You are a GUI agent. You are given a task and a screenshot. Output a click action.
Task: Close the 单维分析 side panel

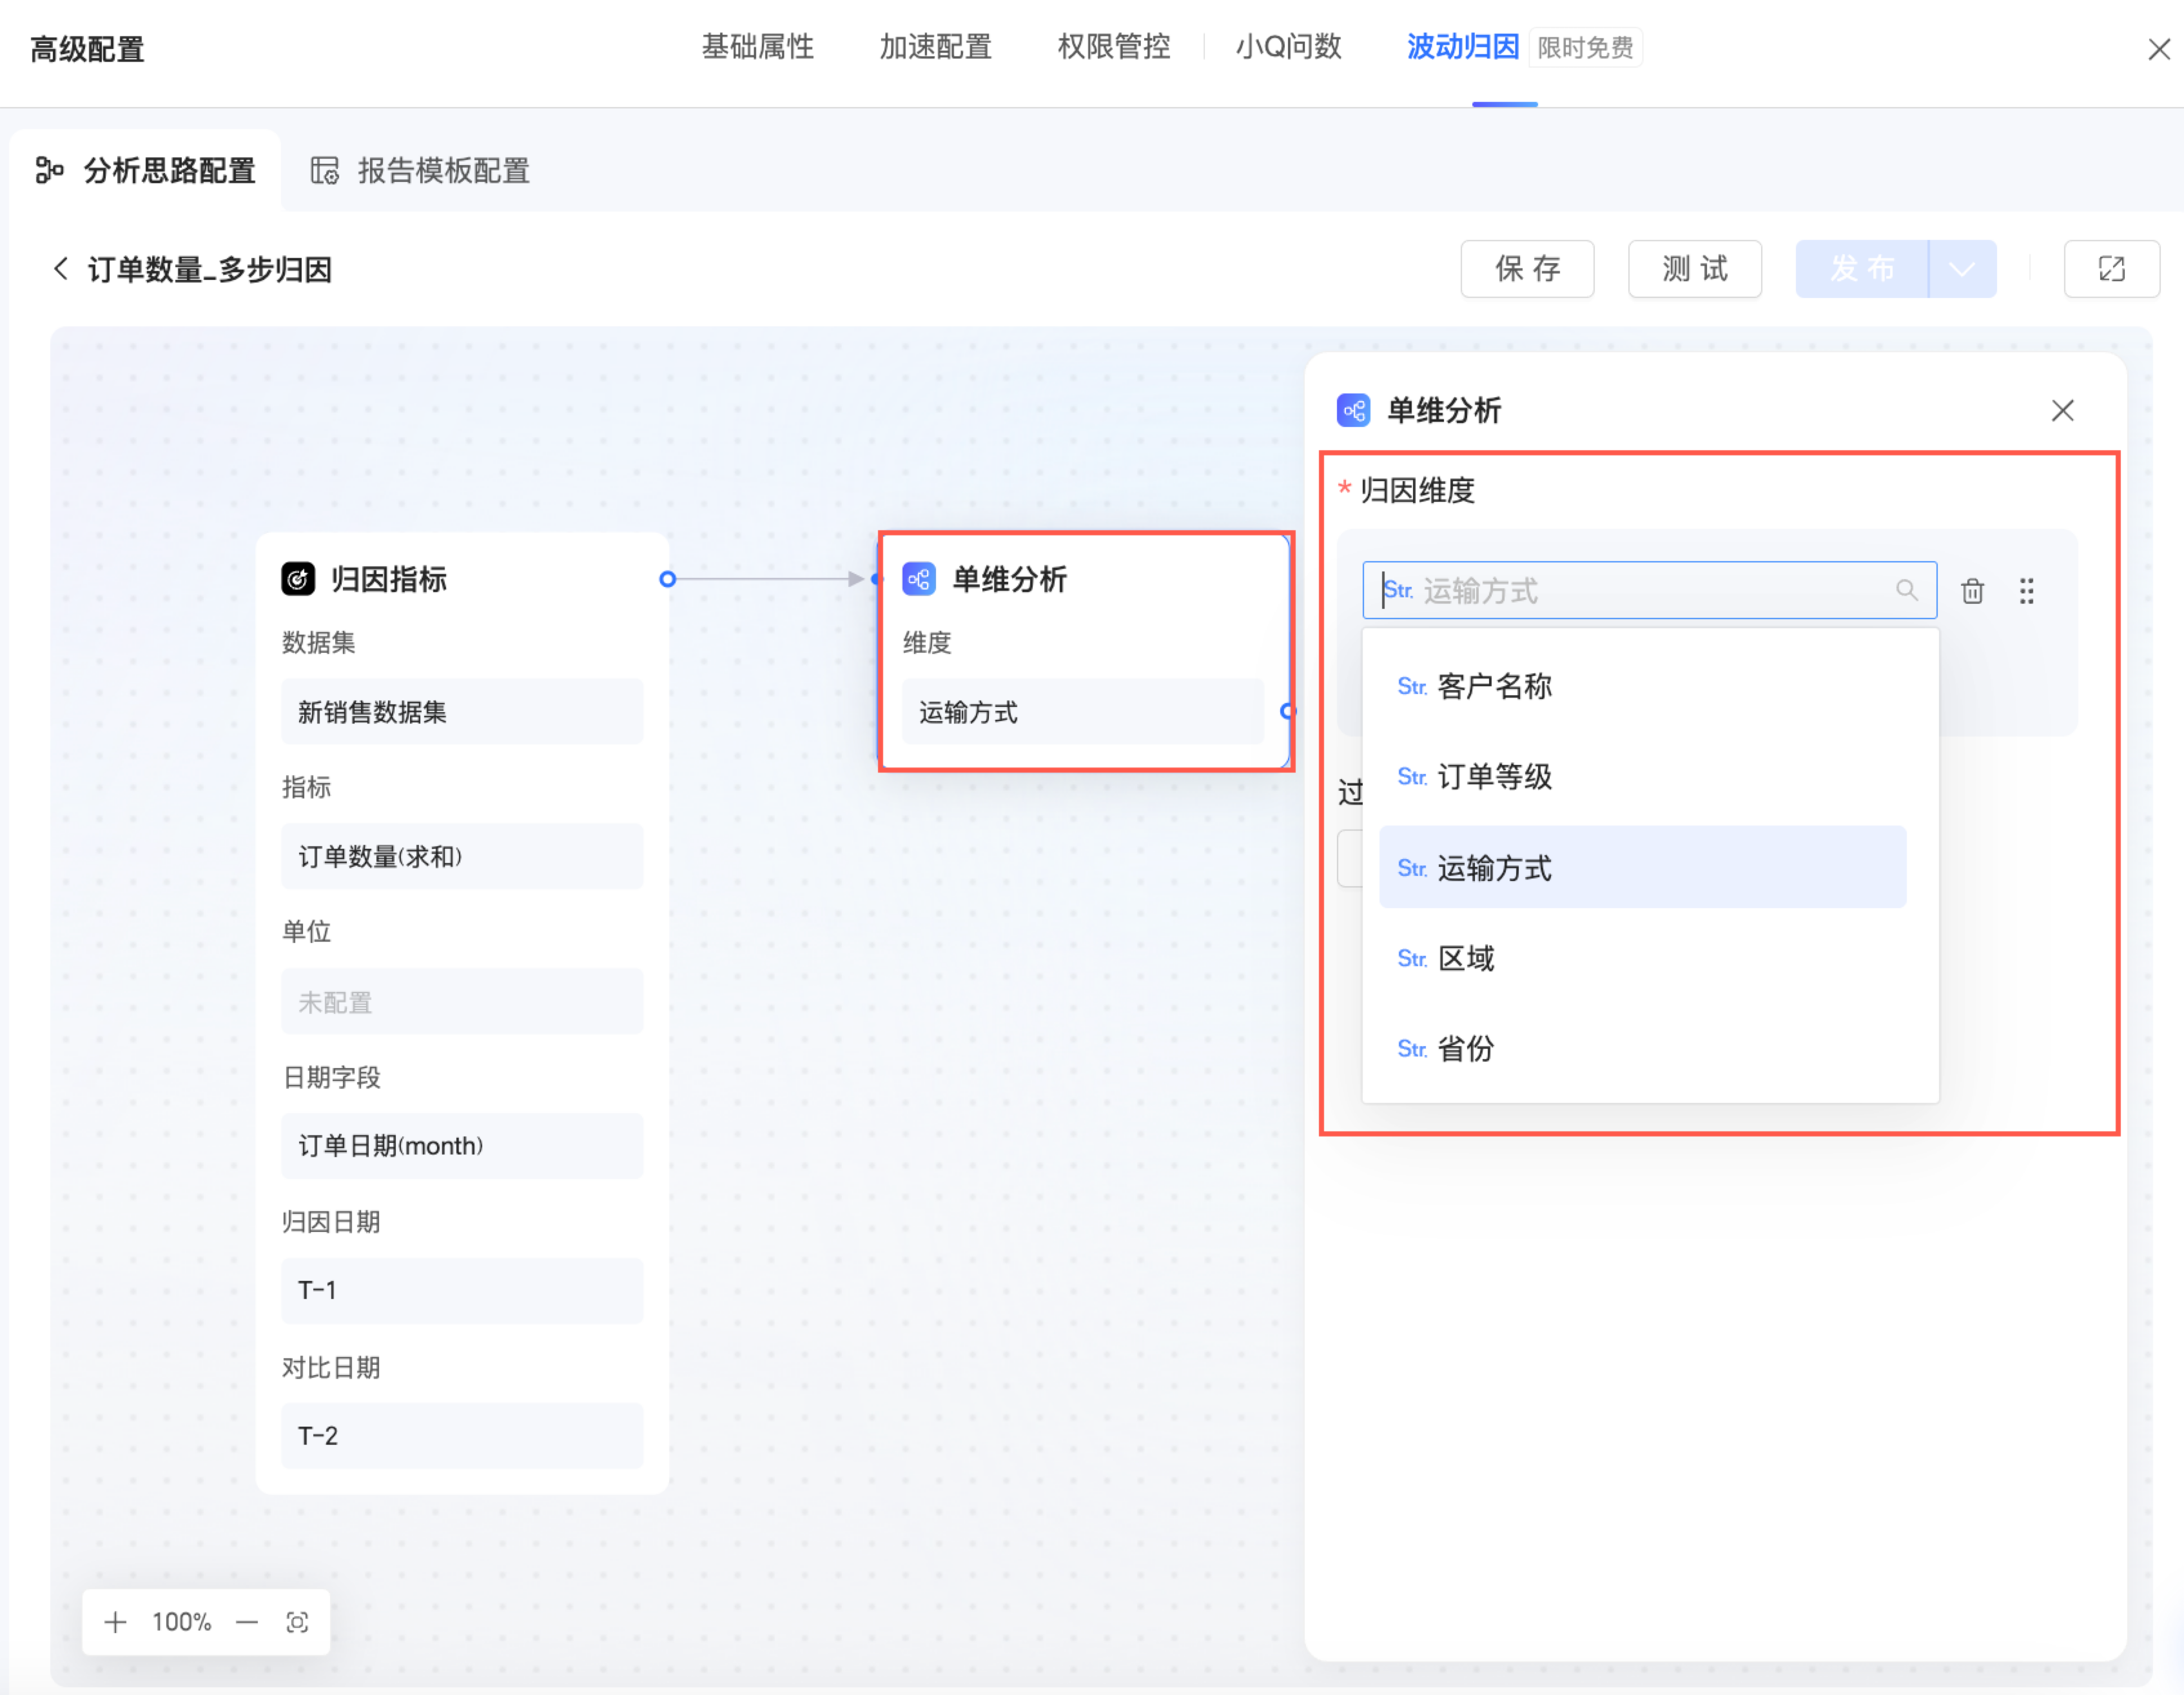tap(2062, 410)
